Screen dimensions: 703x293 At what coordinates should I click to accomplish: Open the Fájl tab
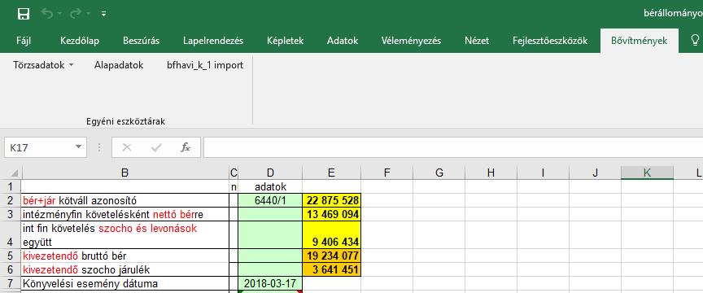click(x=24, y=41)
